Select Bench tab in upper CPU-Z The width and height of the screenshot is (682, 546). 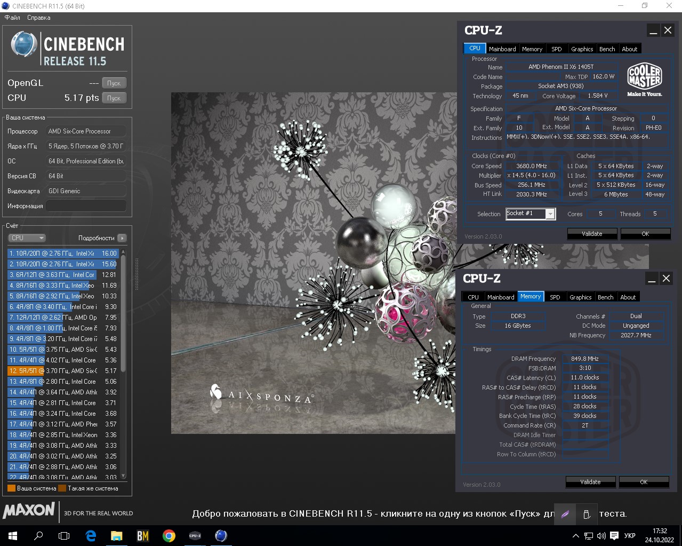coord(607,49)
